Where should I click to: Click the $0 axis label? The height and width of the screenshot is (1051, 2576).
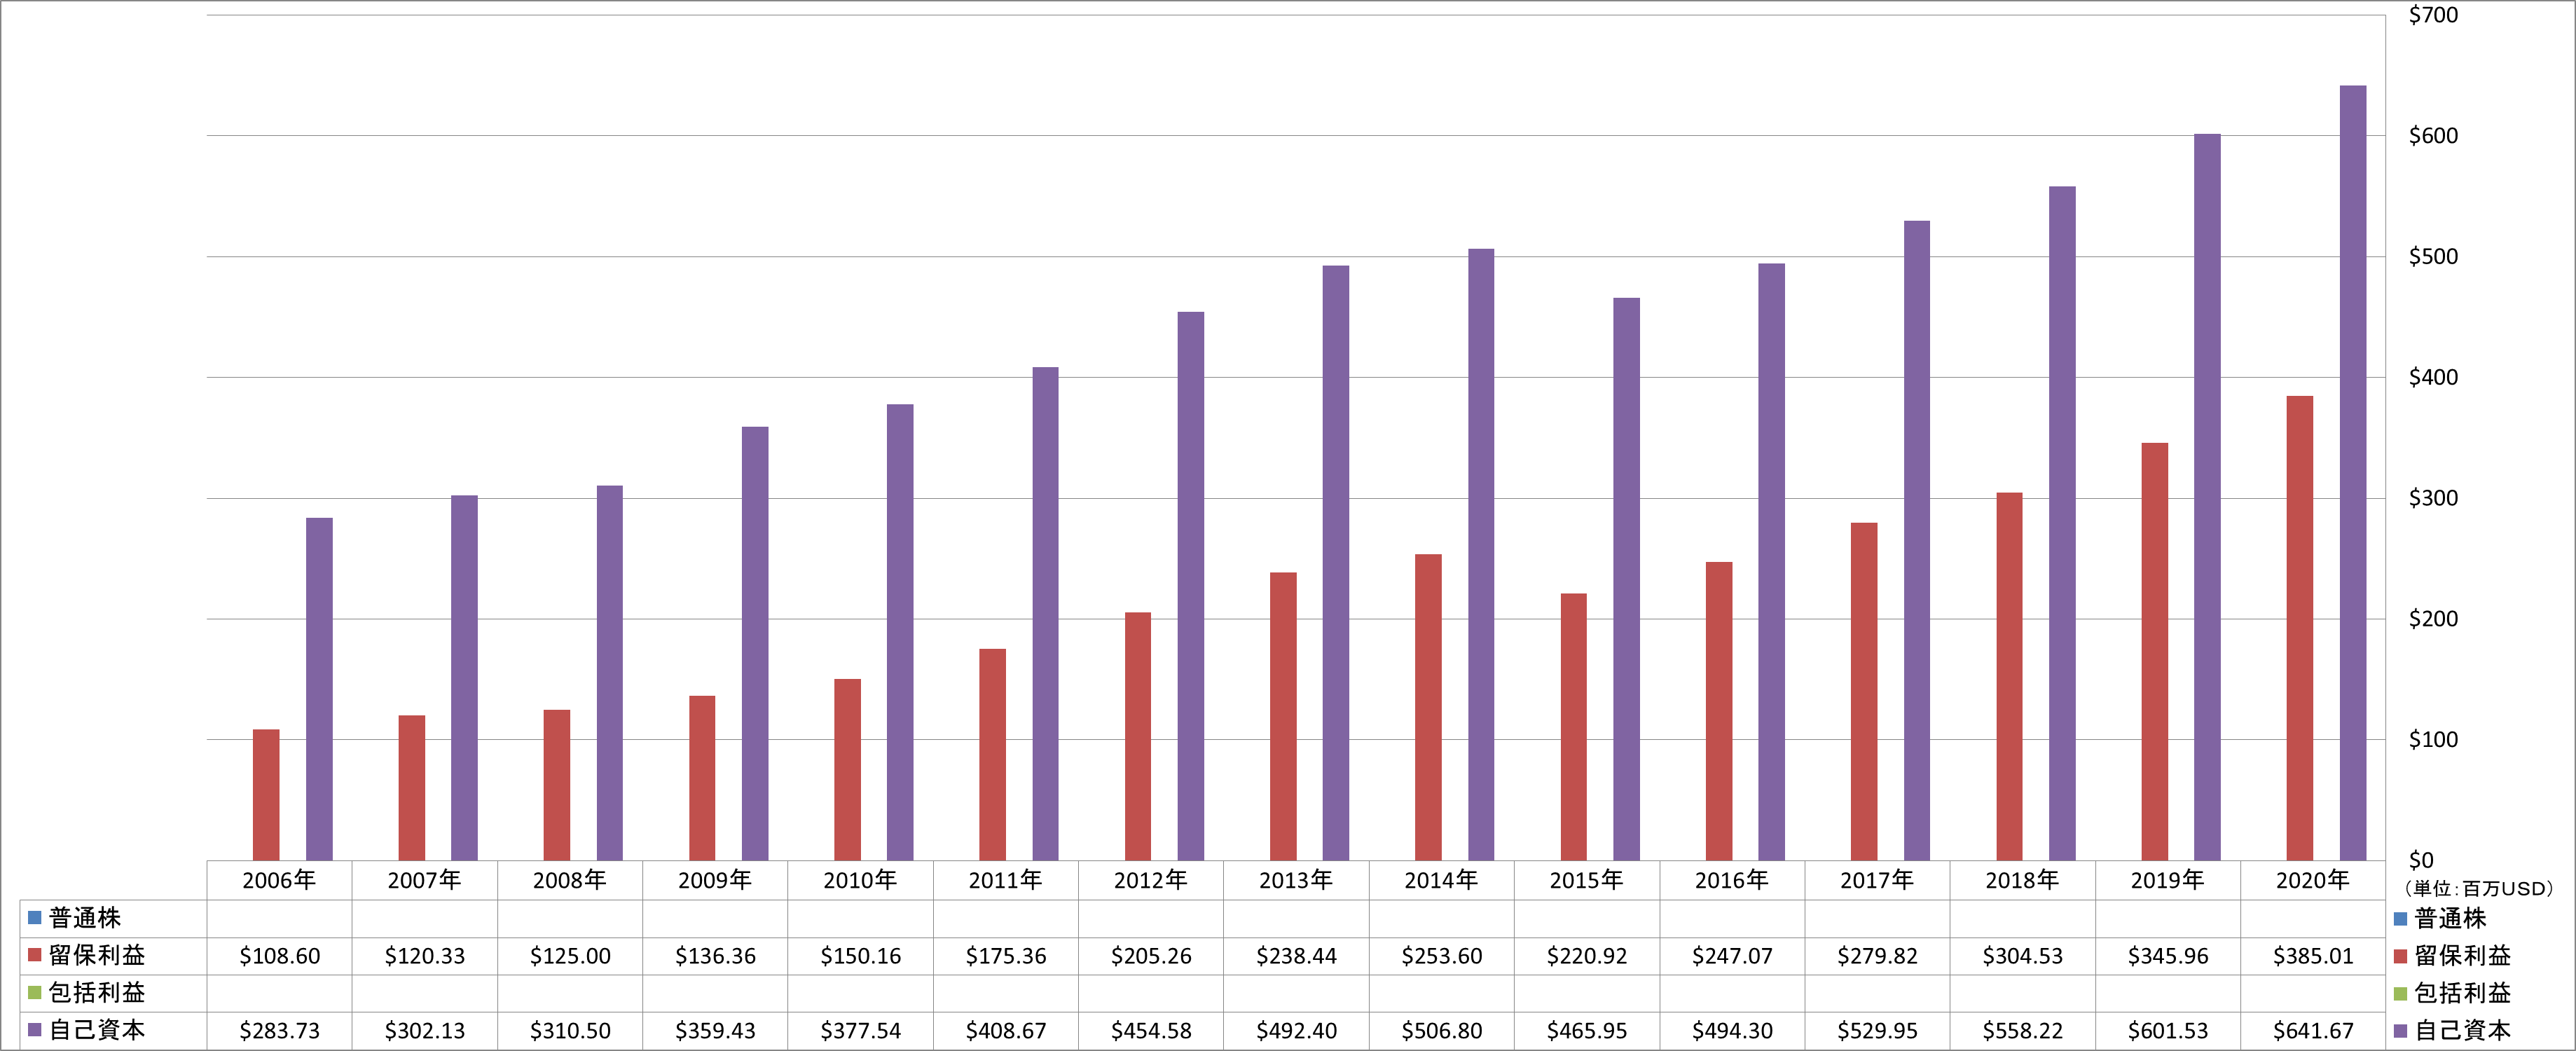2421,860
